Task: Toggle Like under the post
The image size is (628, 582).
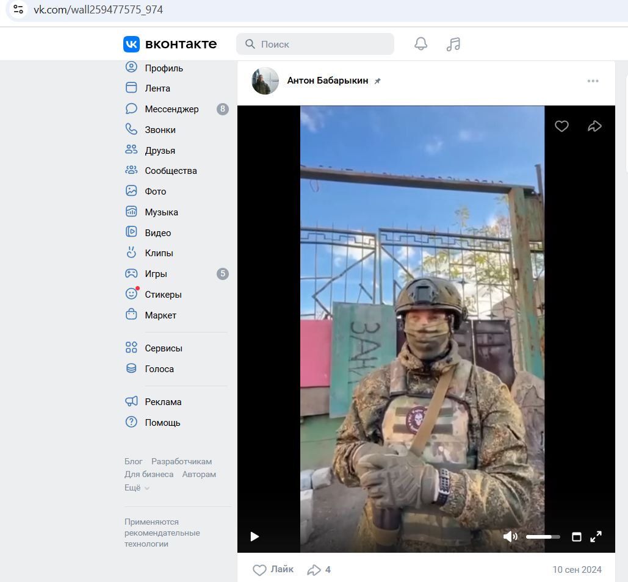Action: tap(273, 569)
